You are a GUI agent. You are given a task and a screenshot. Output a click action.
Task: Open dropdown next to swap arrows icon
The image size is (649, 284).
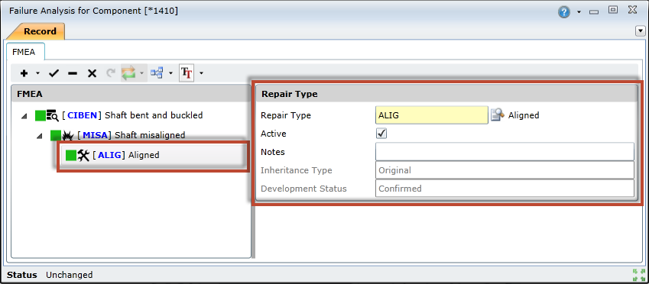[x=141, y=73]
